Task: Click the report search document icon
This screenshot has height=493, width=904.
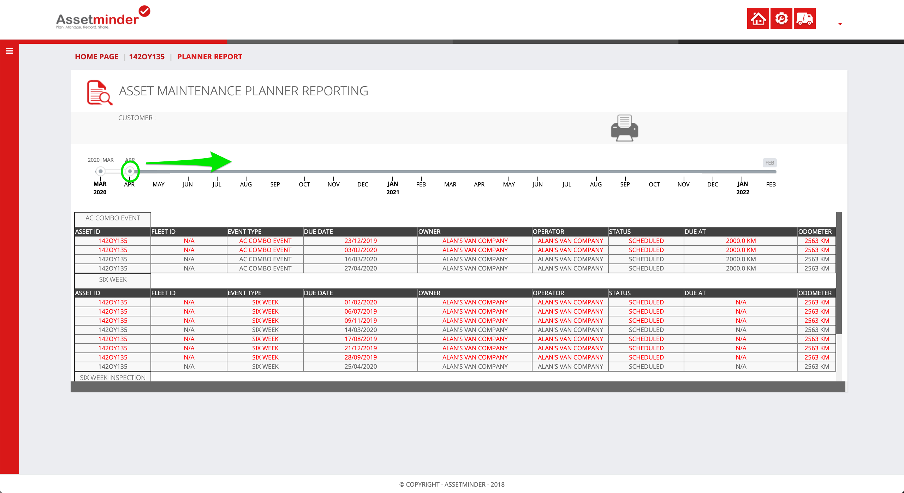Action: [x=100, y=93]
